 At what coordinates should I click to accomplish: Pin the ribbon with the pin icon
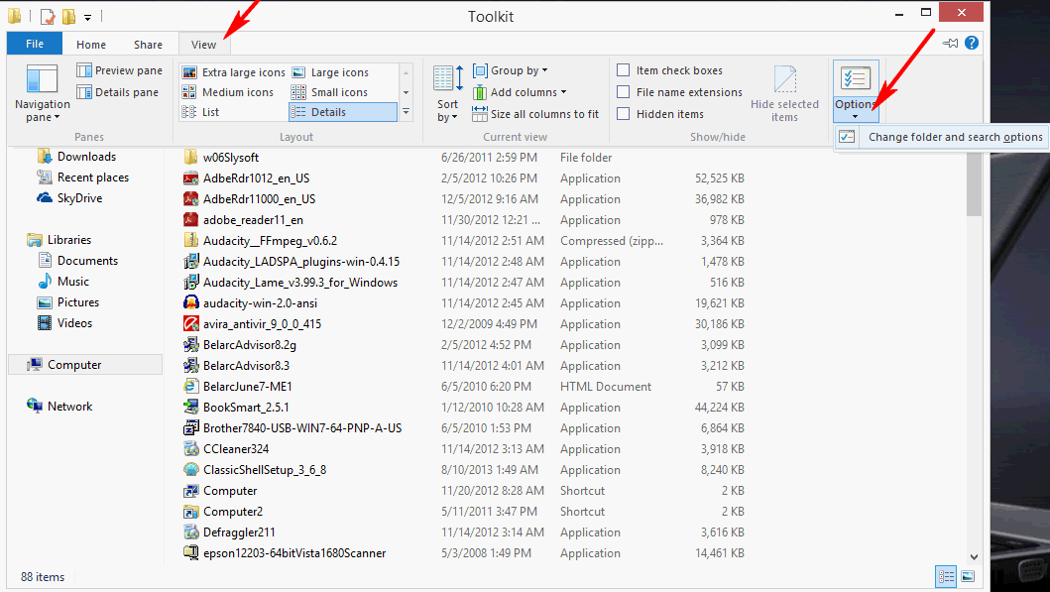(x=950, y=43)
